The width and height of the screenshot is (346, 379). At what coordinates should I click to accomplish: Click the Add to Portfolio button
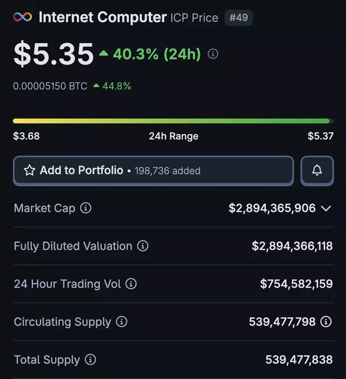tap(153, 171)
